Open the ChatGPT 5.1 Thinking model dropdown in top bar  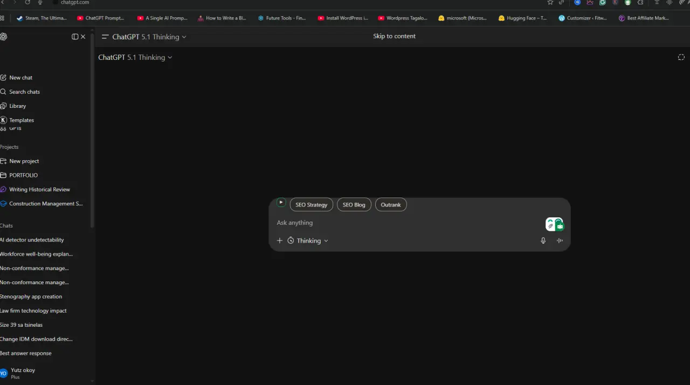(149, 37)
